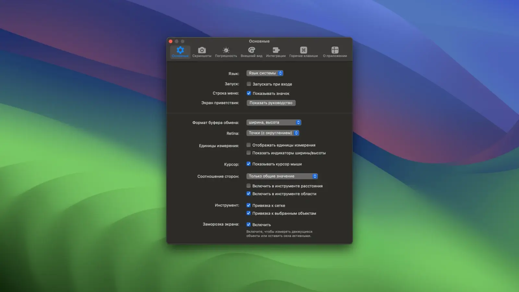Image resolution: width=519 pixels, height=292 pixels.
Task: Select the Погрешность settings icon
Action: pyautogui.click(x=226, y=50)
